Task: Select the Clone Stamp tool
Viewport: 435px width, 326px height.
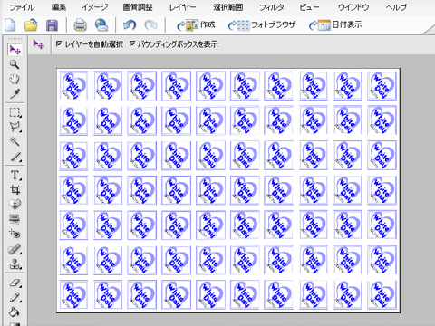Action: pos(15,264)
